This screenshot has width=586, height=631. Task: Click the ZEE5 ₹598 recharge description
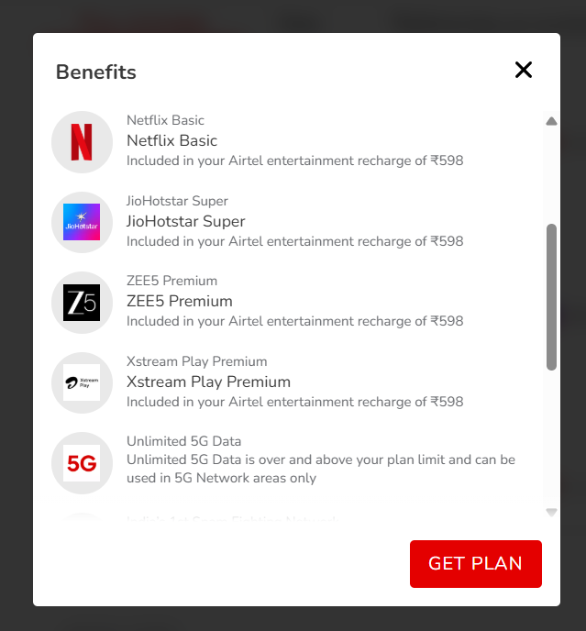tap(294, 321)
